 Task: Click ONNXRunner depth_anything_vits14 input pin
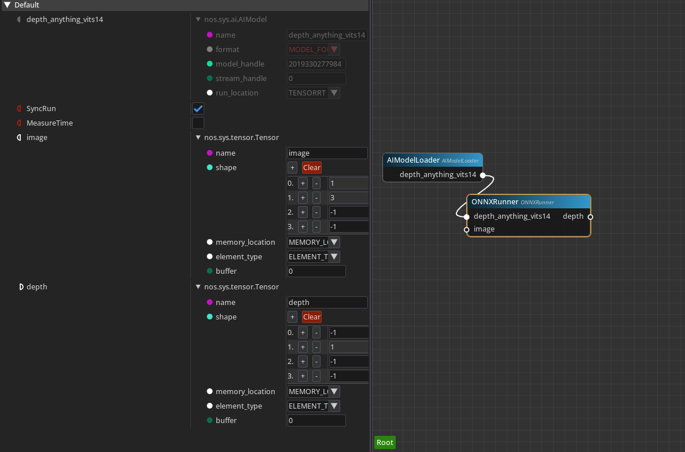pyautogui.click(x=466, y=217)
